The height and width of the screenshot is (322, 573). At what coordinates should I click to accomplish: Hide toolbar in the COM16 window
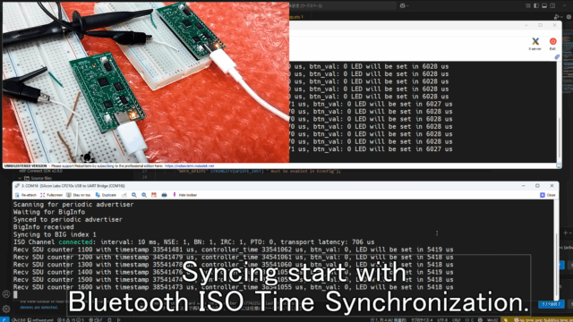click(x=184, y=195)
